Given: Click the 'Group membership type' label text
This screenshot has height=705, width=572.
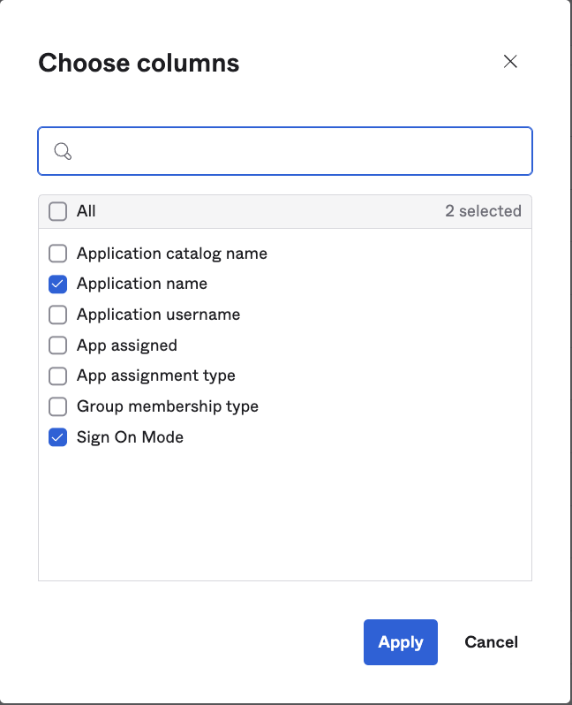Looking at the screenshot, I should pos(167,406).
